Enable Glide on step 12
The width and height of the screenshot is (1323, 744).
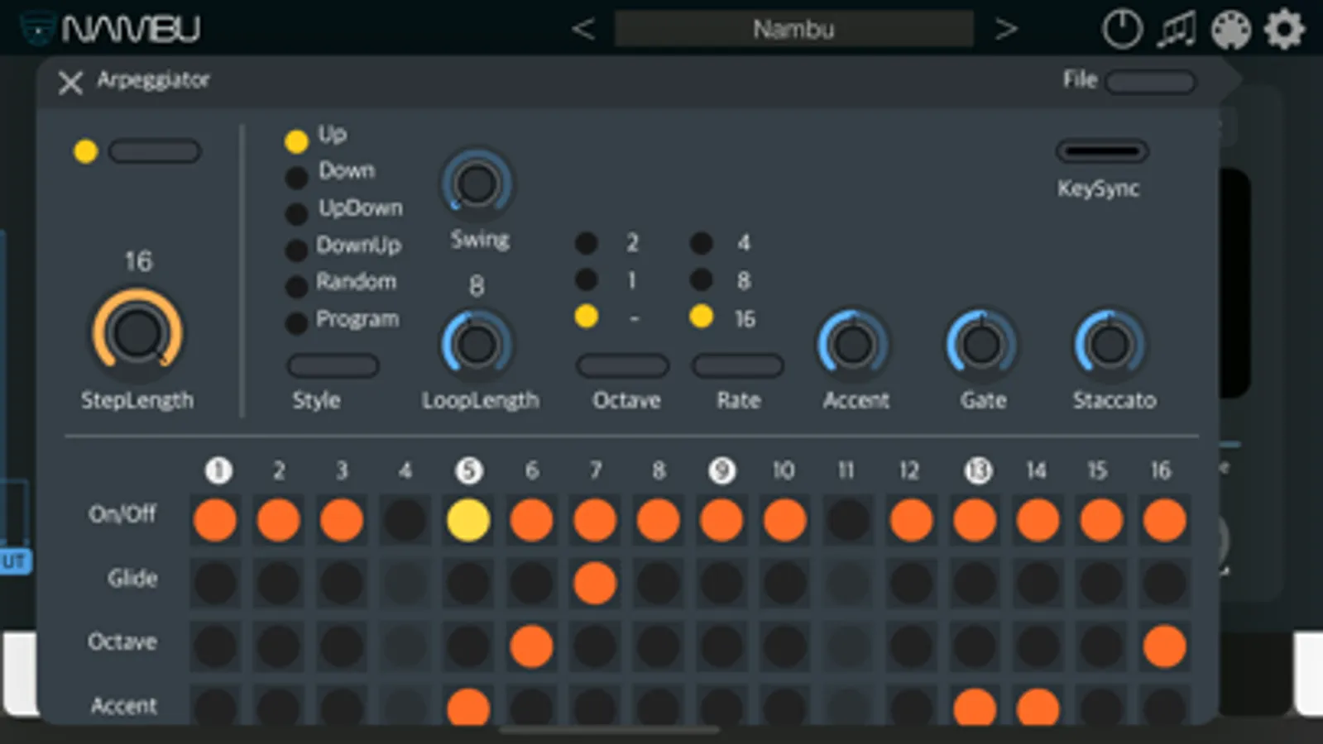[911, 583]
